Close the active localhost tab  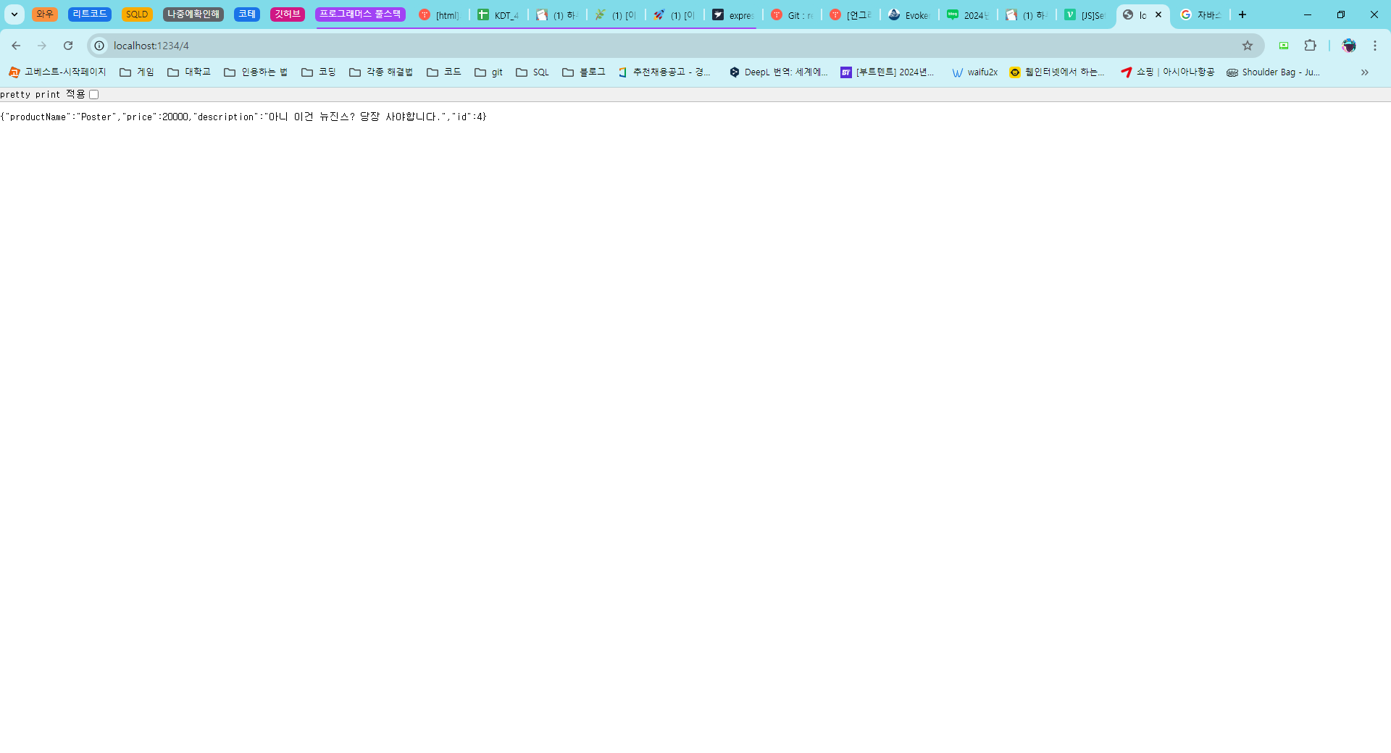pyautogui.click(x=1158, y=14)
